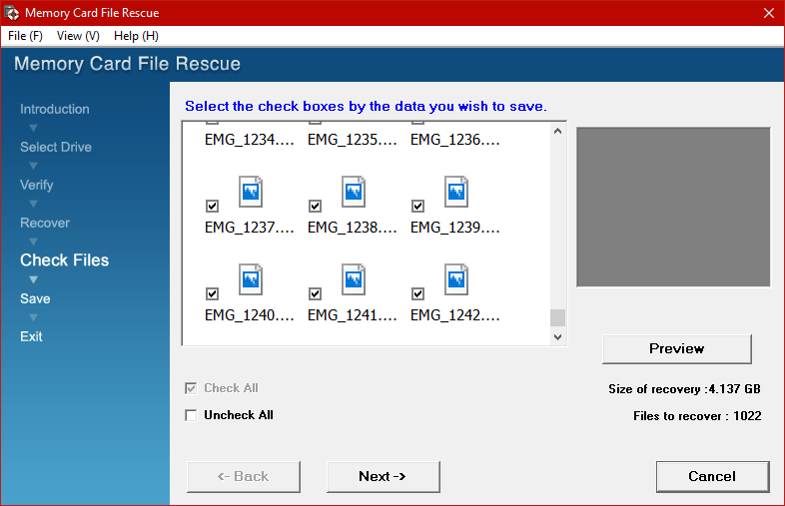Uncheck the EMG_1239 checkbox
The height and width of the screenshot is (506, 785).
click(418, 206)
